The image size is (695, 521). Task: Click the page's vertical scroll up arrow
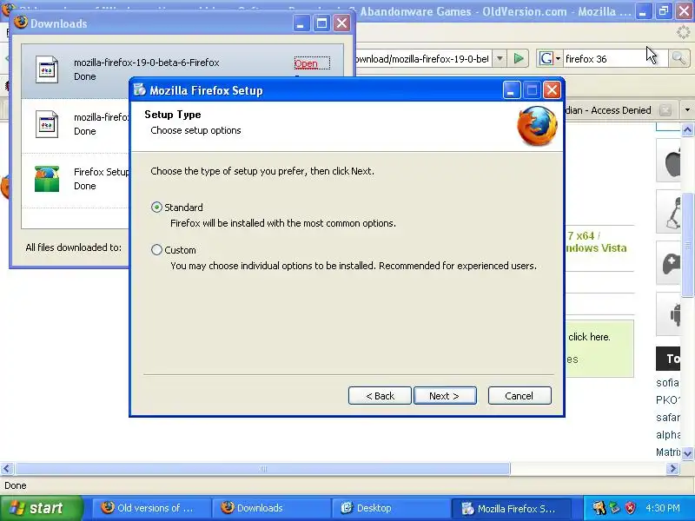pos(687,129)
